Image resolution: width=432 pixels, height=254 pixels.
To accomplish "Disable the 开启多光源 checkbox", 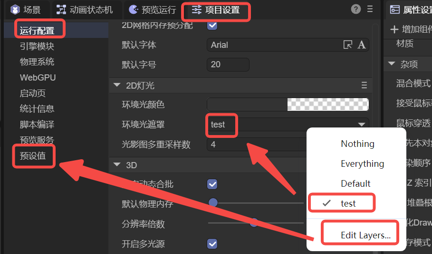I will click(212, 244).
